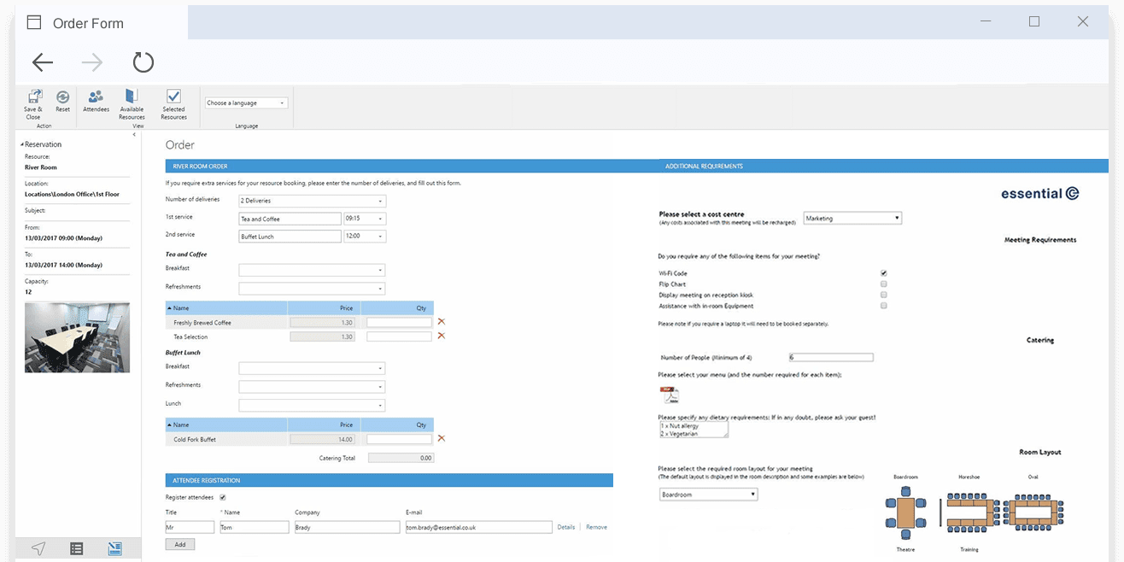
Task: Open the Marketing cost centre dropdown
Action: pos(852,219)
